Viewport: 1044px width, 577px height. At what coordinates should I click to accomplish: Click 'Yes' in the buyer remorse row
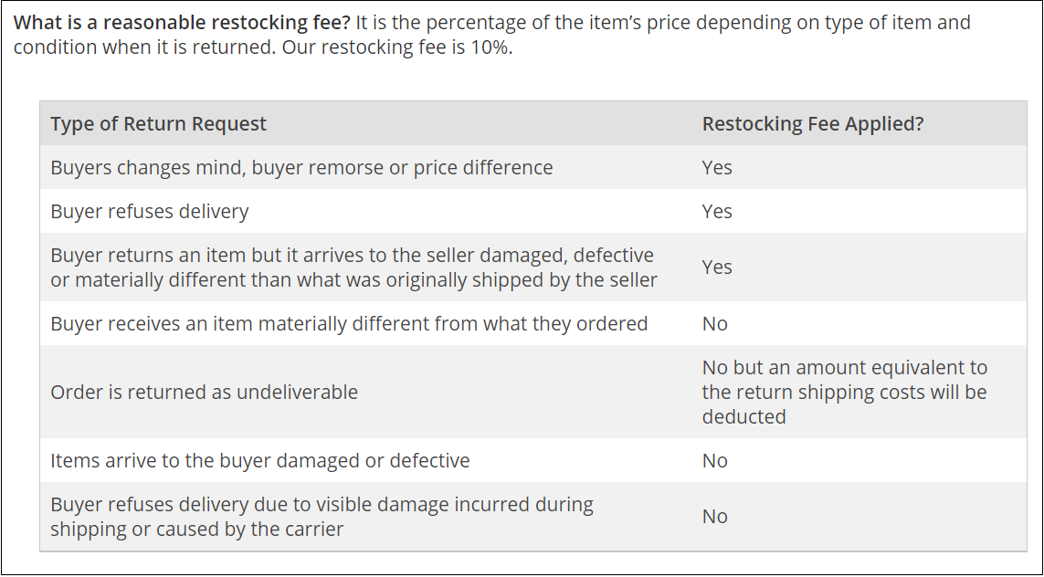tap(717, 168)
